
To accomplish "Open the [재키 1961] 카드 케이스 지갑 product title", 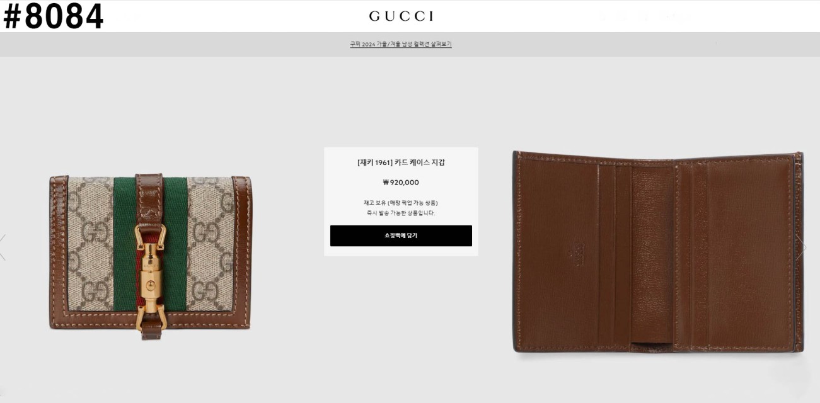I will (x=401, y=162).
